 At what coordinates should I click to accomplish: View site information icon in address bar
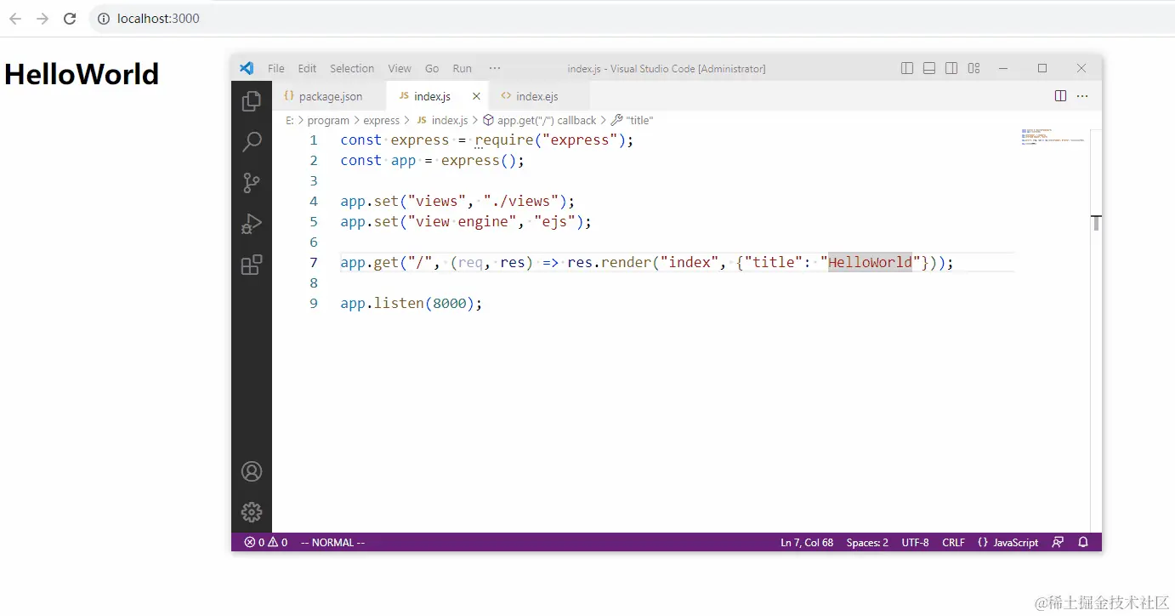pos(104,19)
